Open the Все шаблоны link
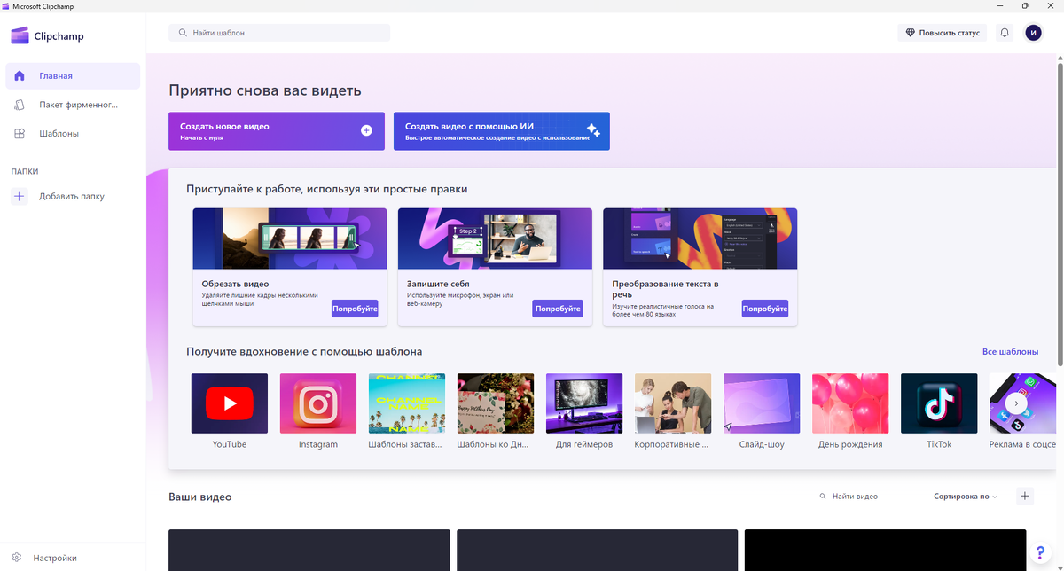The width and height of the screenshot is (1064, 571). click(x=1010, y=352)
